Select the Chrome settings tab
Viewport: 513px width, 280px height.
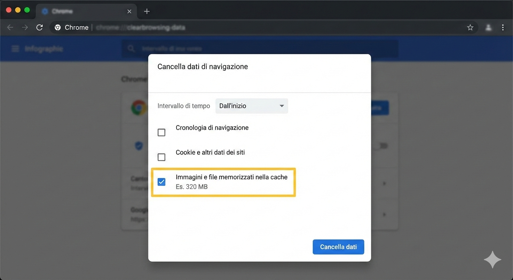[86, 11]
